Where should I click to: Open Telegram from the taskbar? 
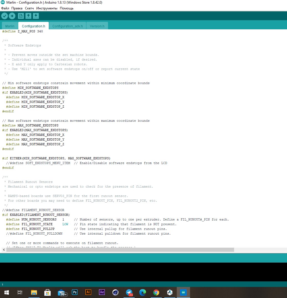click(129, 292)
